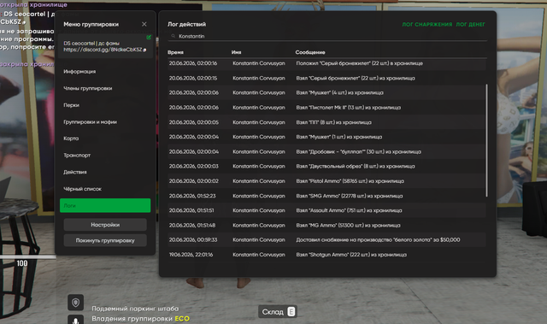
Task: Click the discord.gg link in group description
Action: [103, 50]
